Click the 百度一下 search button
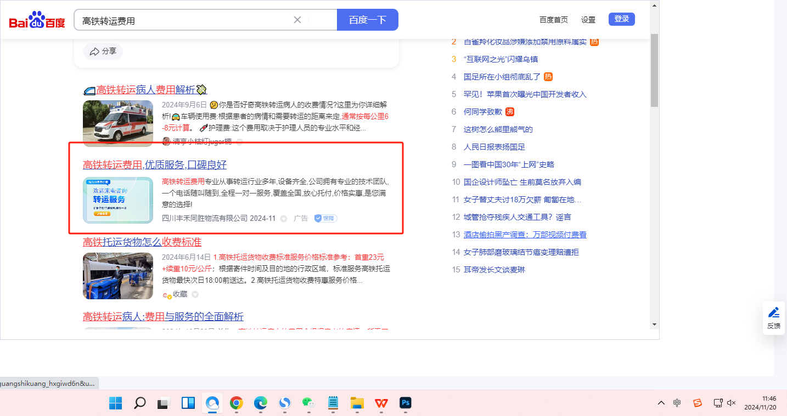 [x=368, y=20]
